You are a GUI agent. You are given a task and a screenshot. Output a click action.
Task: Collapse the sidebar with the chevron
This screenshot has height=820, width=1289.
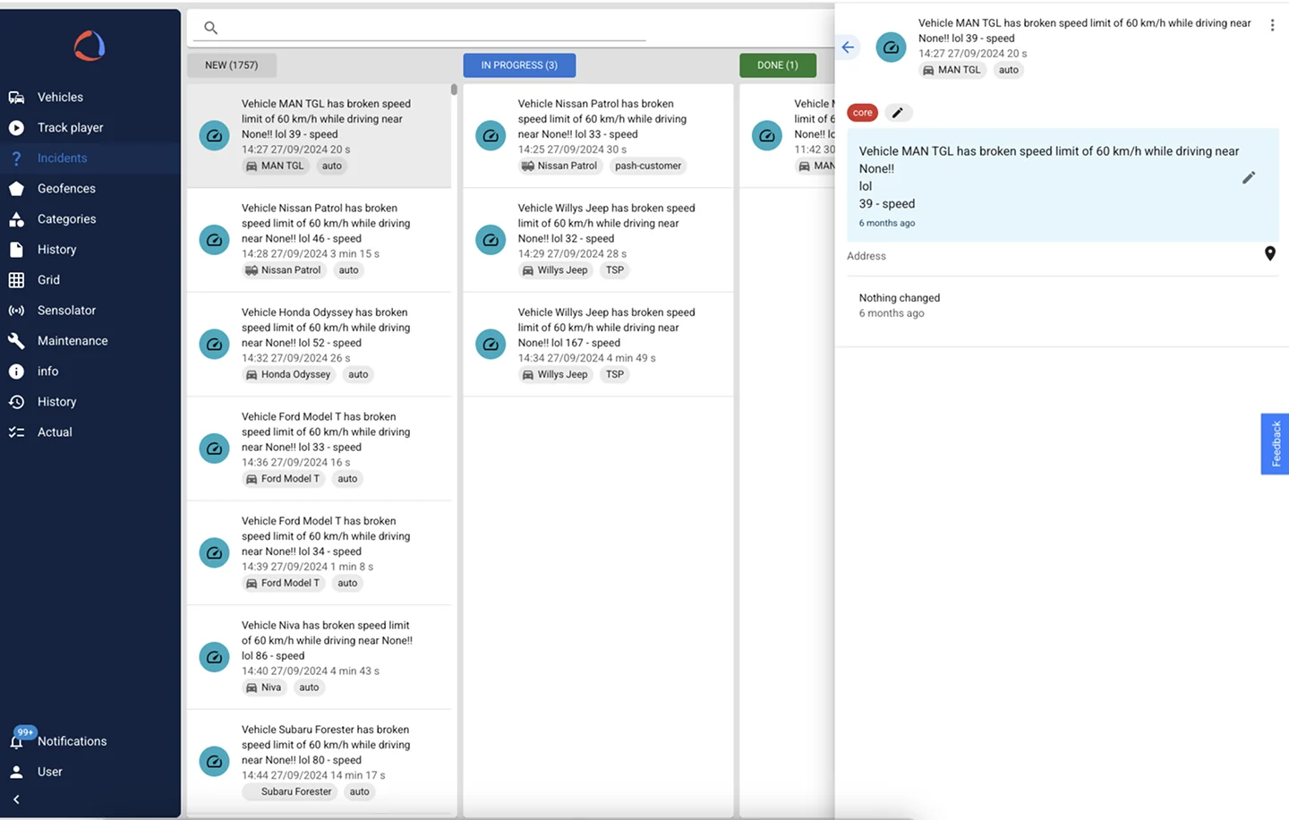(x=16, y=799)
